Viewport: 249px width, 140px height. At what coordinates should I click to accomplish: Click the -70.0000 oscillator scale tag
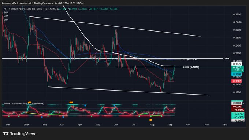point(238,121)
